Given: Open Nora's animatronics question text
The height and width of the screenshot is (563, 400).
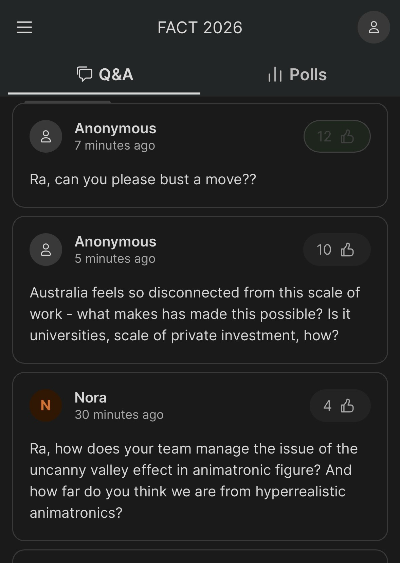Looking at the screenshot, I should (x=194, y=480).
